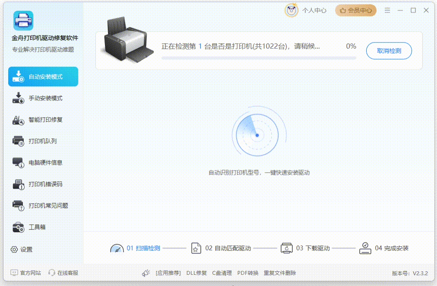This screenshot has width=437, height=286.
Task: Open the PDF转换 tool
Action: pyautogui.click(x=247, y=273)
